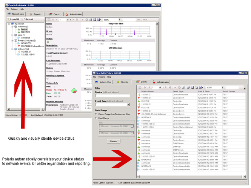Viewport: 251px width, 188px height.
Task: Click the Collapse All button
Action: click(x=27, y=19)
